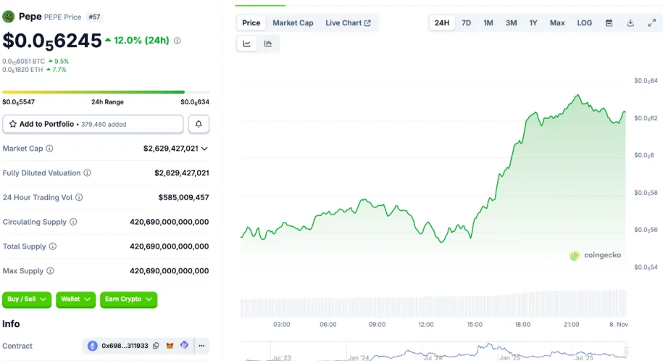Show Max Supply info icon
This screenshot has width=663, height=361.
point(50,271)
